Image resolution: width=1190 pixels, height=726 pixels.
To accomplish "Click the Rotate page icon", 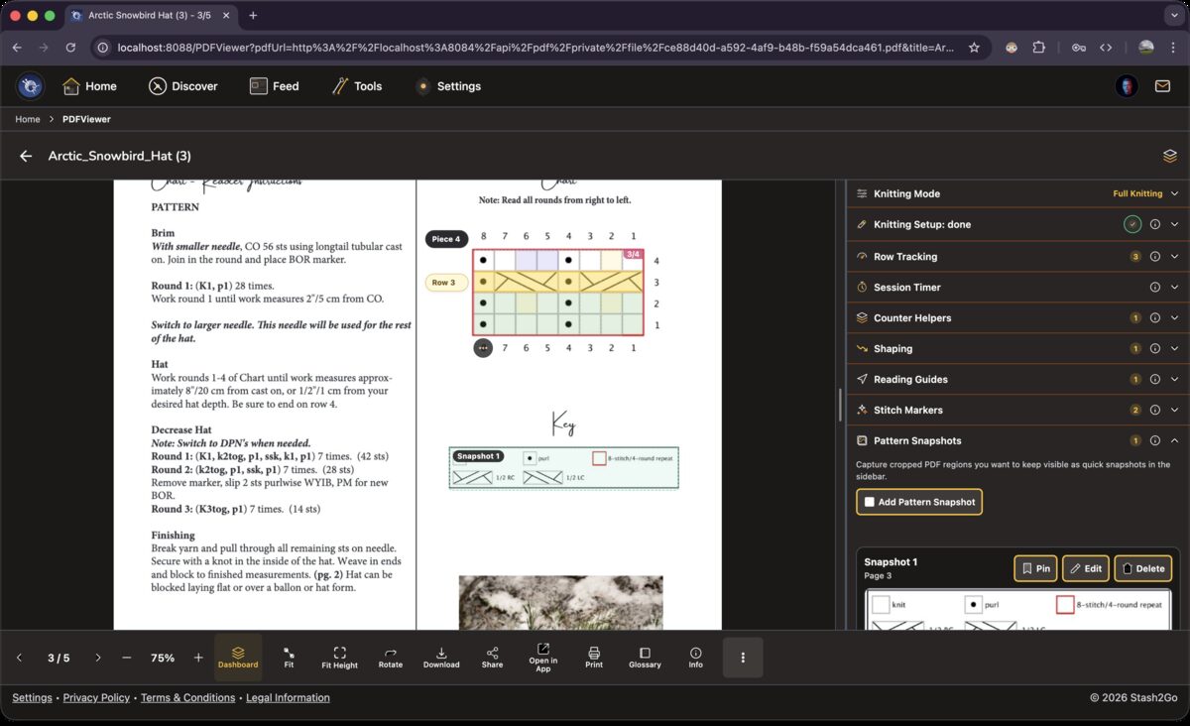I will pos(391,657).
